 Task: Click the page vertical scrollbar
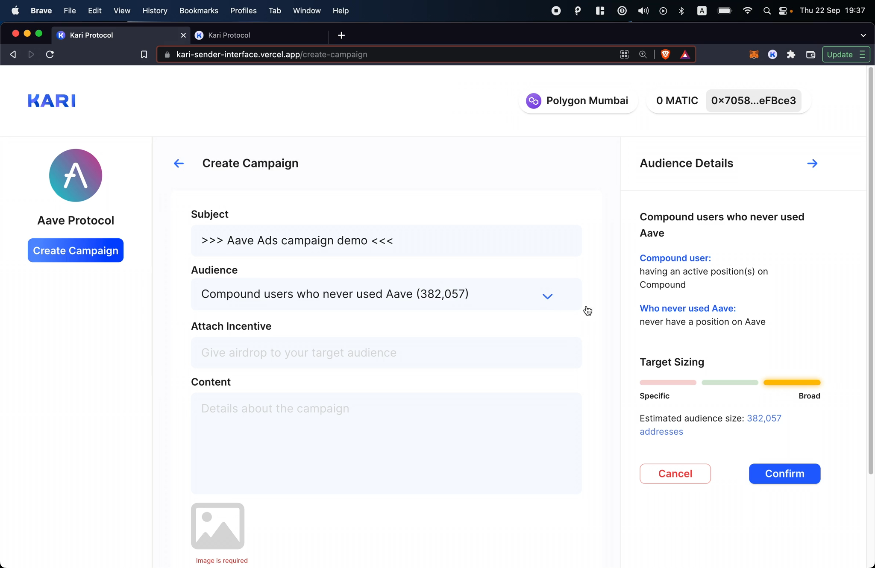pos(871,271)
